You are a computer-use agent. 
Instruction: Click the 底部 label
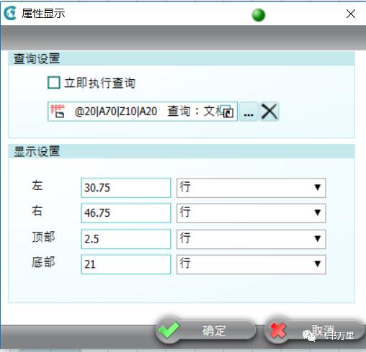point(43,262)
